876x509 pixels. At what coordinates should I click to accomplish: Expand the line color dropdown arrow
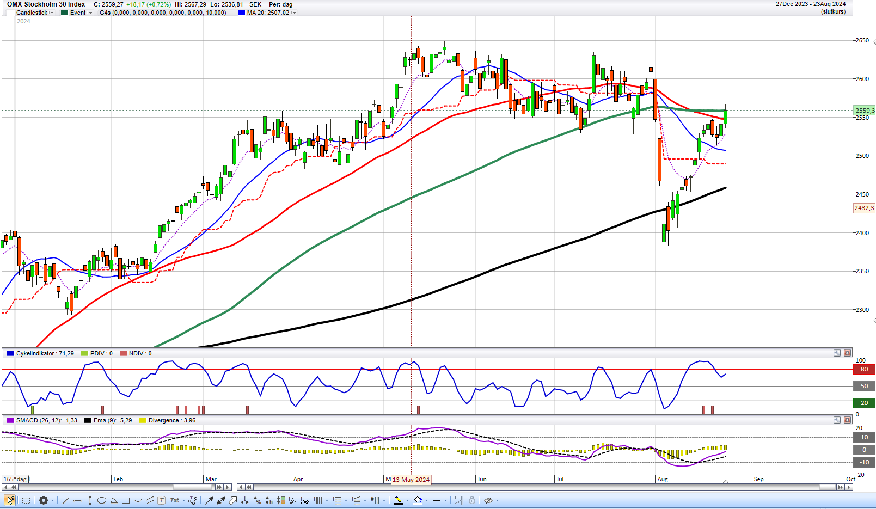[x=408, y=501]
